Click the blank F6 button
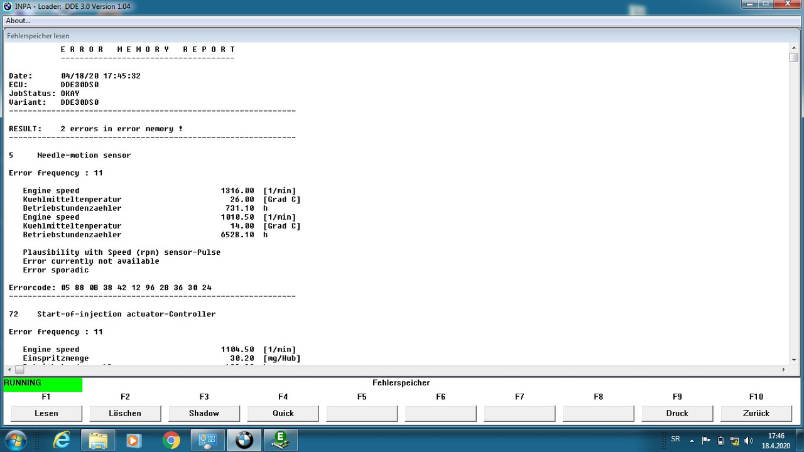Image resolution: width=804 pixels, height=452 pixels. pos(441,413)
